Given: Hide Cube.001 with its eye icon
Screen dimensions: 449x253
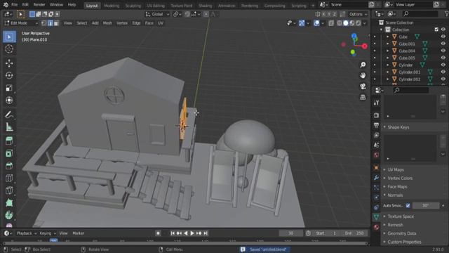Looking at the screenshot, I should (x=443, y=44).
